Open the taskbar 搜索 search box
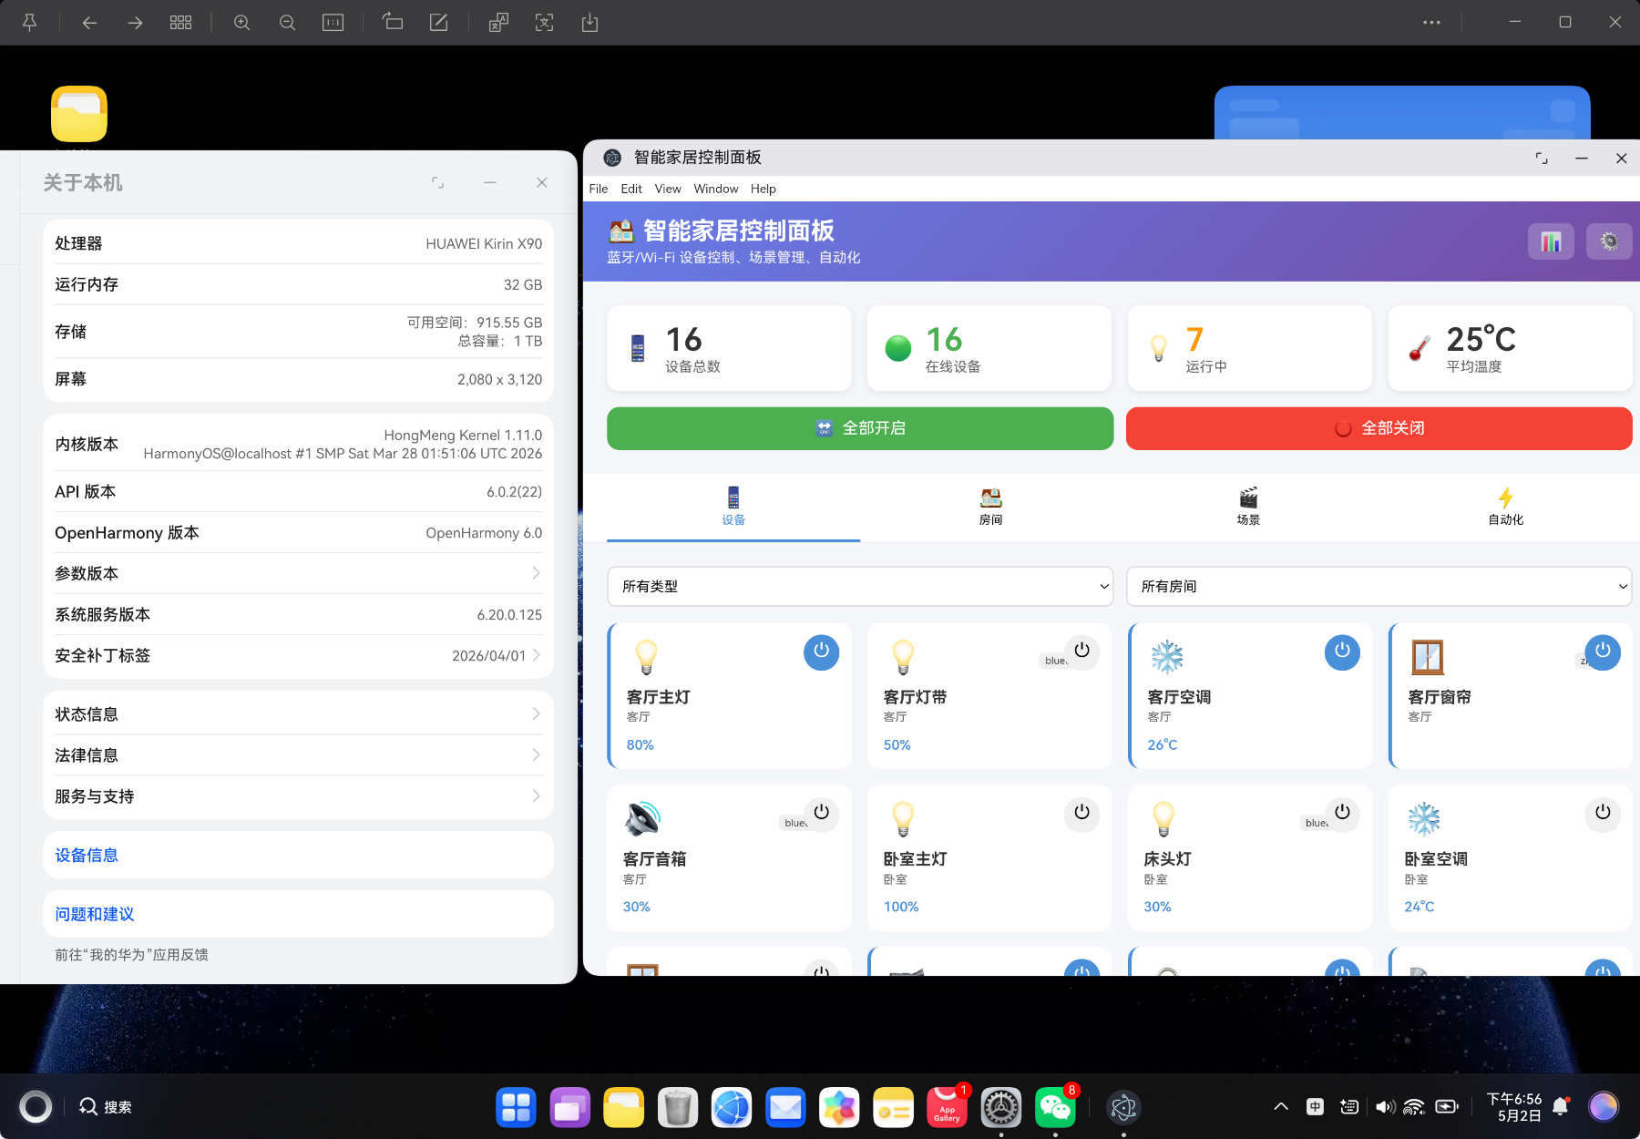 106,1107
